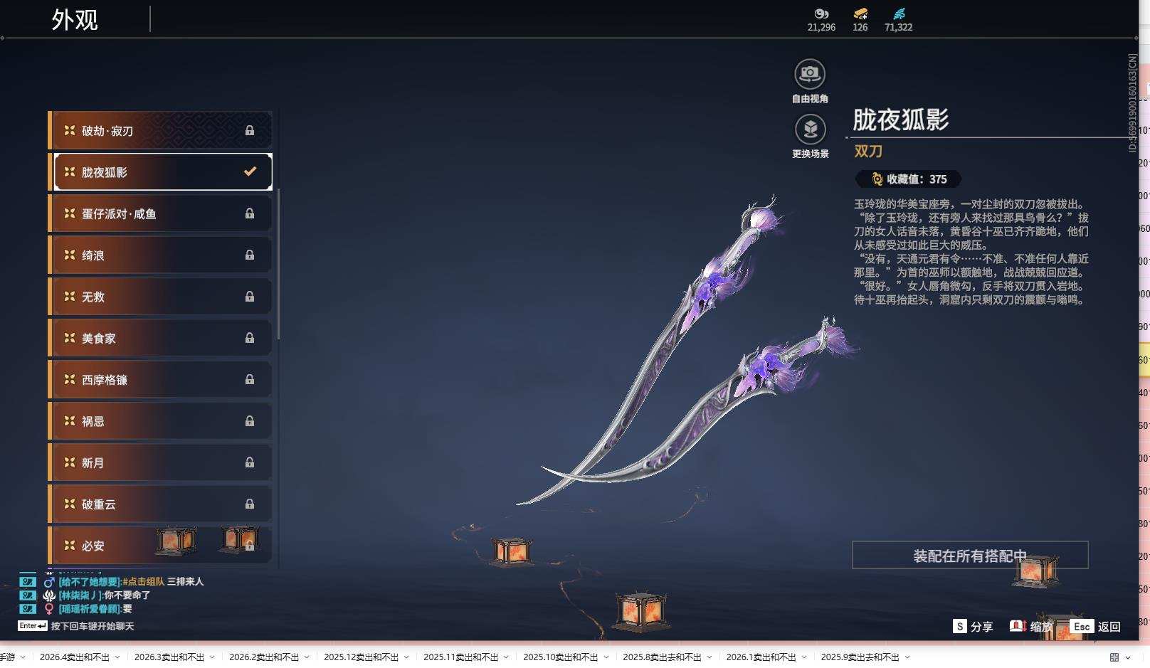Click the gold bar currency icon
The image size is (1150, 668).
[860, 14]
